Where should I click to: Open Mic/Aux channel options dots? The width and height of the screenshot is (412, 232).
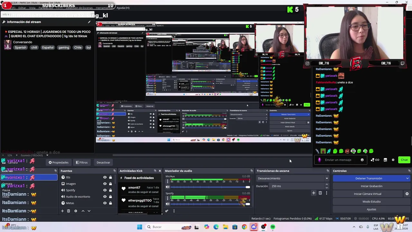coord(167,181)
